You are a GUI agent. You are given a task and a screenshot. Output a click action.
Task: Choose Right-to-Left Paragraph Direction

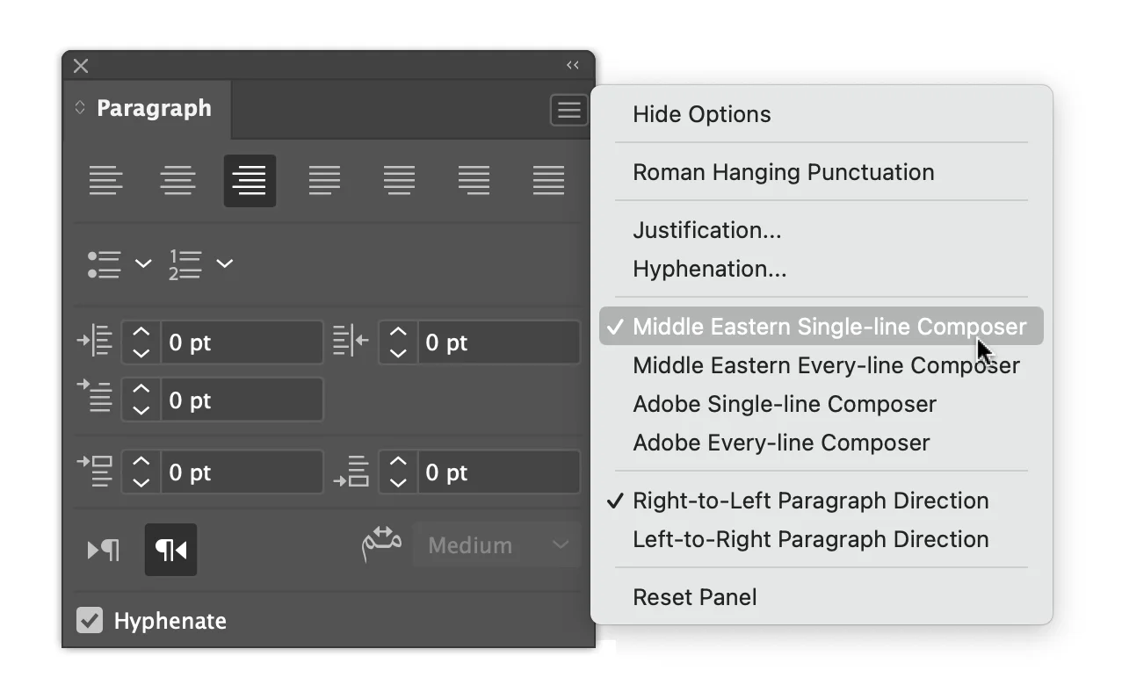[x=811, y=501]
